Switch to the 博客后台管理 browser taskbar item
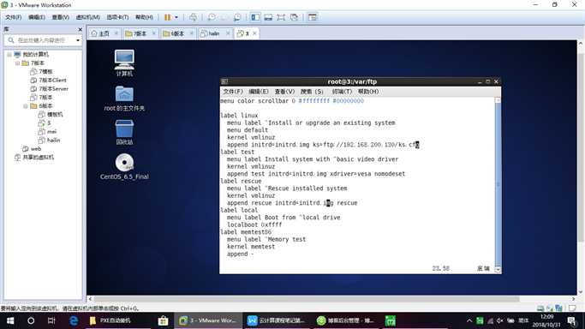The width and height of the screenshot is (585, 329). coord(345,320)
